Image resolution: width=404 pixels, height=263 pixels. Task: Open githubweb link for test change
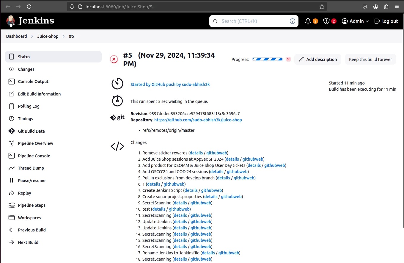point(179,209)
